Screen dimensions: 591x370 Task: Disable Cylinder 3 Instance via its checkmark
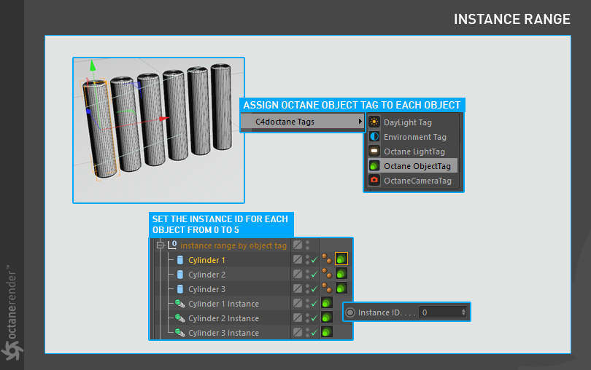click(314, 332)
